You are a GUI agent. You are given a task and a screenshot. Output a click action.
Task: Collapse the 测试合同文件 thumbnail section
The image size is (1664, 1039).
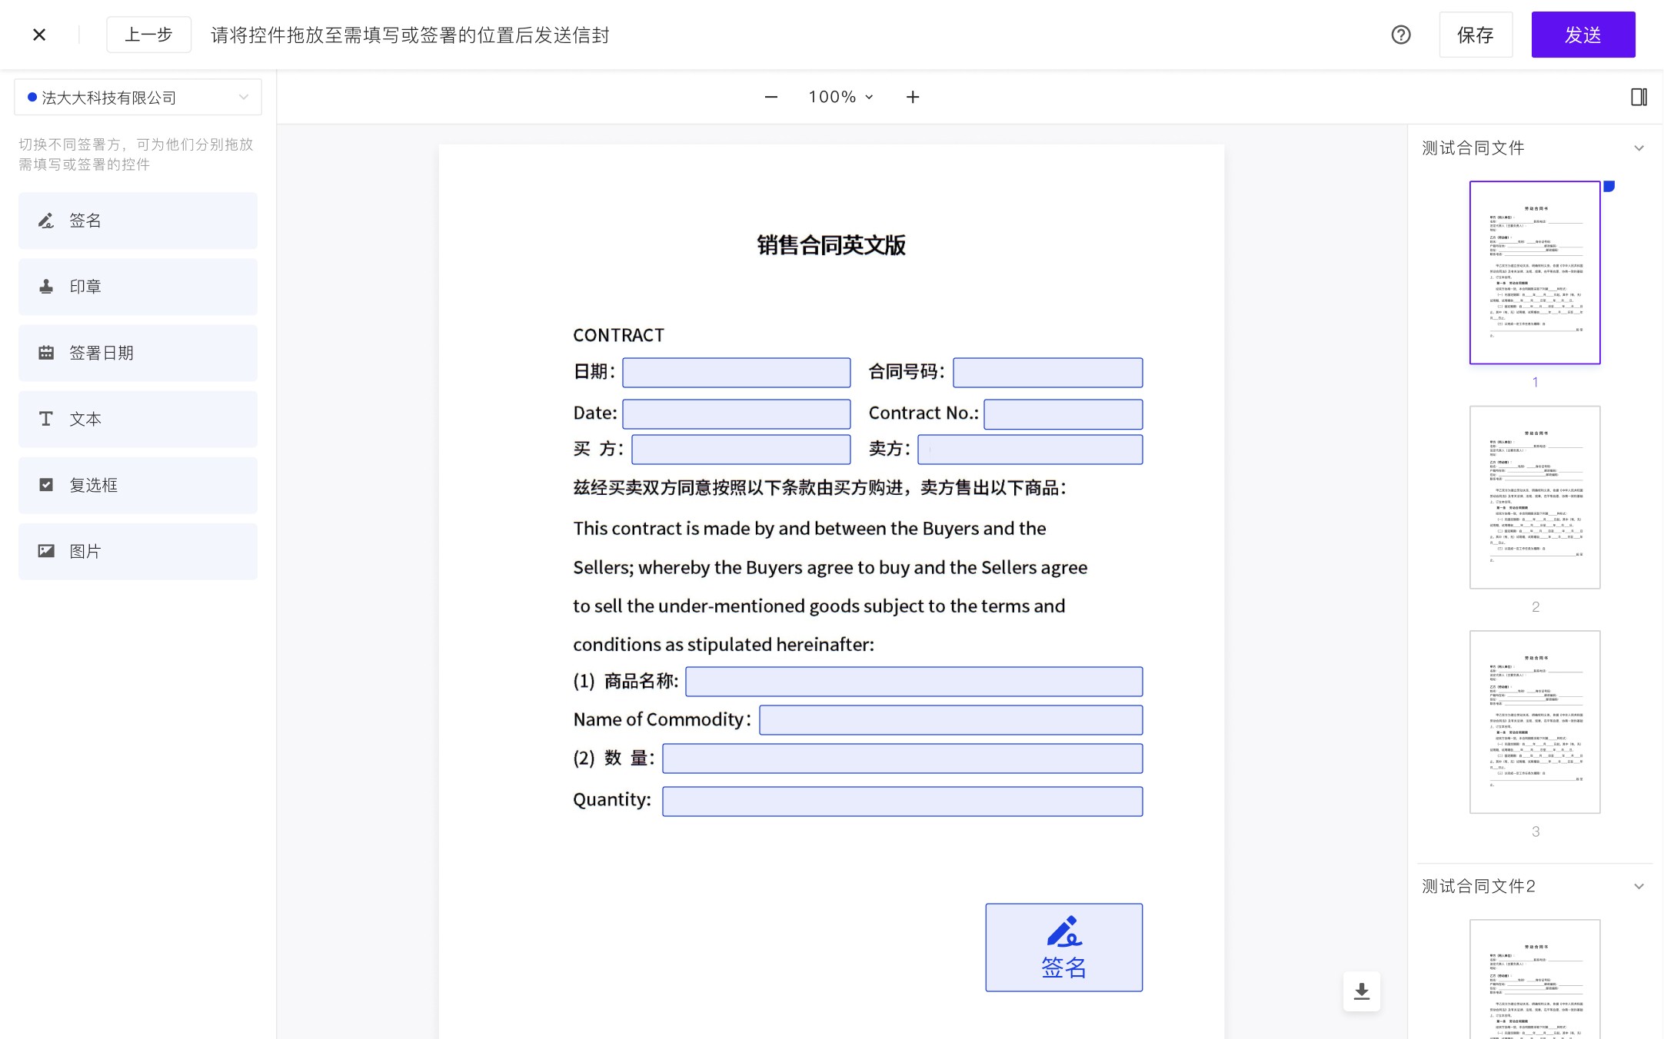click(x=1638, y=148)
